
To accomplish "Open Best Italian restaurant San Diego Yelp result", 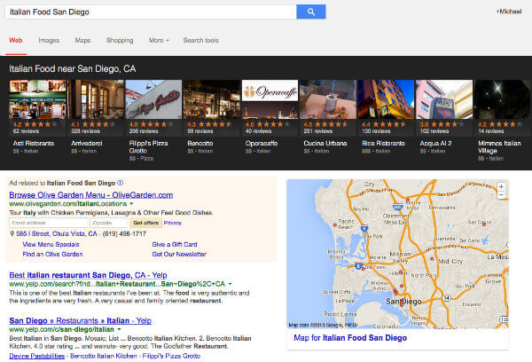I will coord(88,275).
